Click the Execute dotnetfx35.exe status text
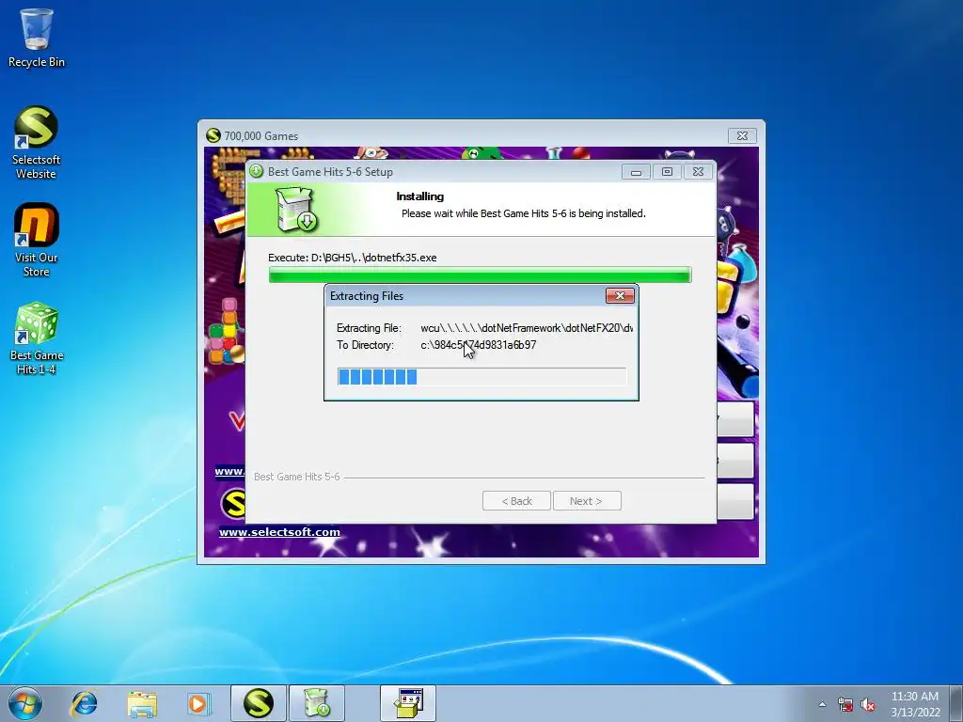The height and width of the screenshot is (722, 963). click(x=353, y=258)
